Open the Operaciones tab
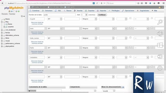 pyautogui.click(x=128, y=11)
